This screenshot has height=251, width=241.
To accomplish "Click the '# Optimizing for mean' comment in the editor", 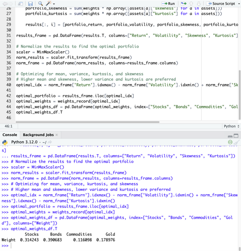I will [80, 74].
